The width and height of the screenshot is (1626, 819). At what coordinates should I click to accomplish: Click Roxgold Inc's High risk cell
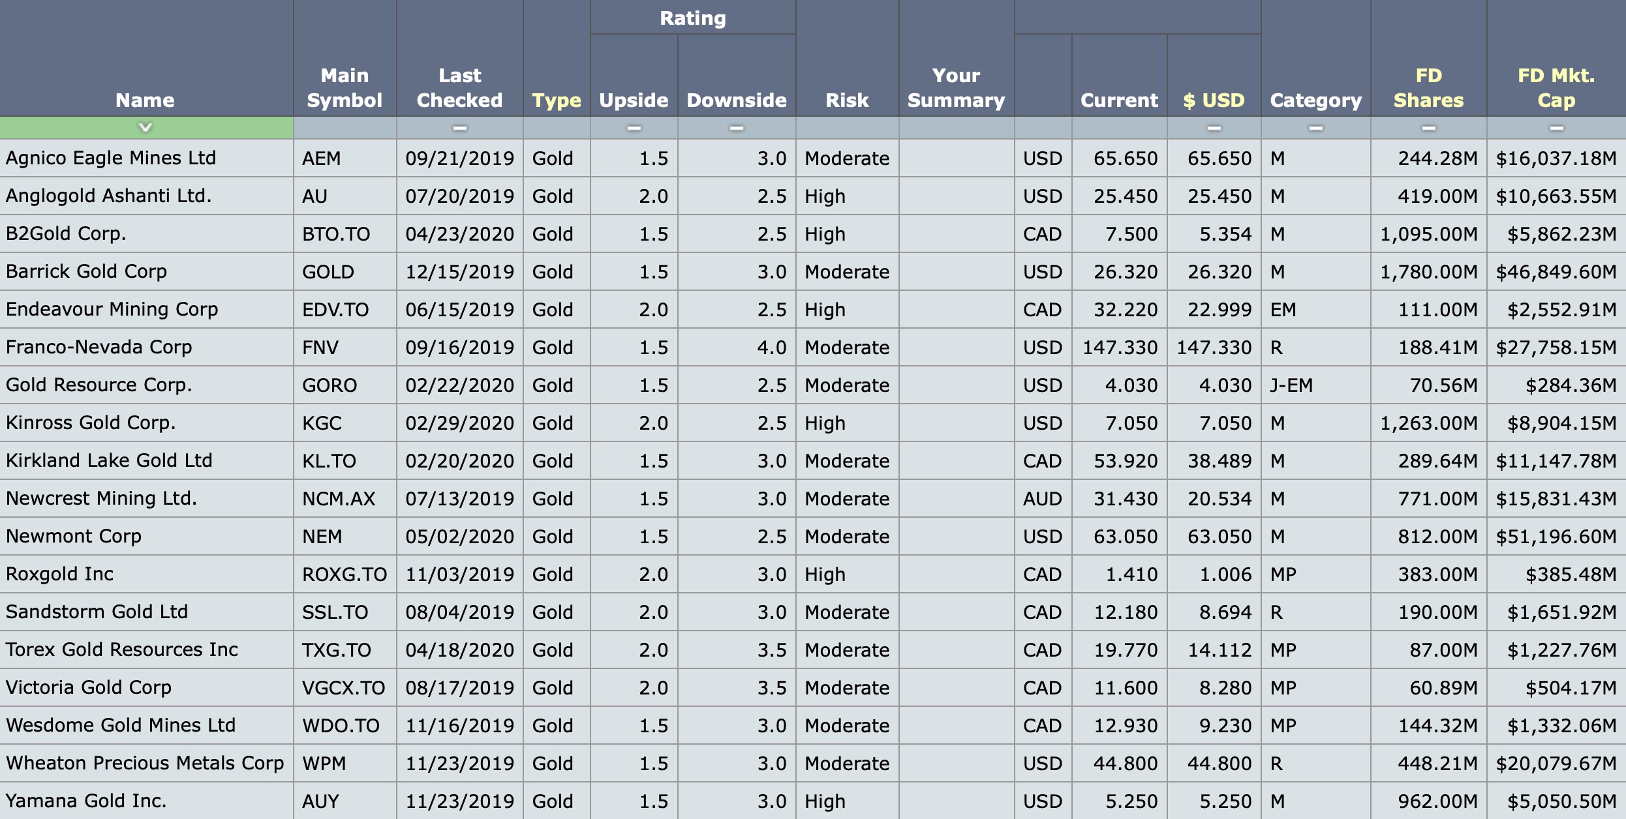click(x=825, y=574)
